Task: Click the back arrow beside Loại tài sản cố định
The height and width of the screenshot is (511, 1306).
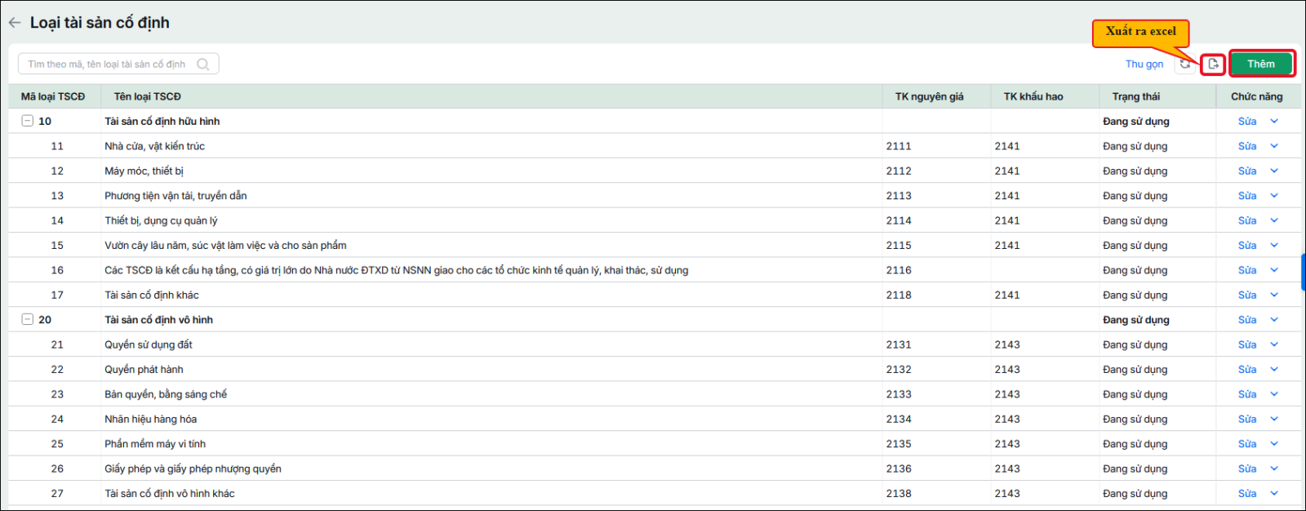Action: pos(15,23)
